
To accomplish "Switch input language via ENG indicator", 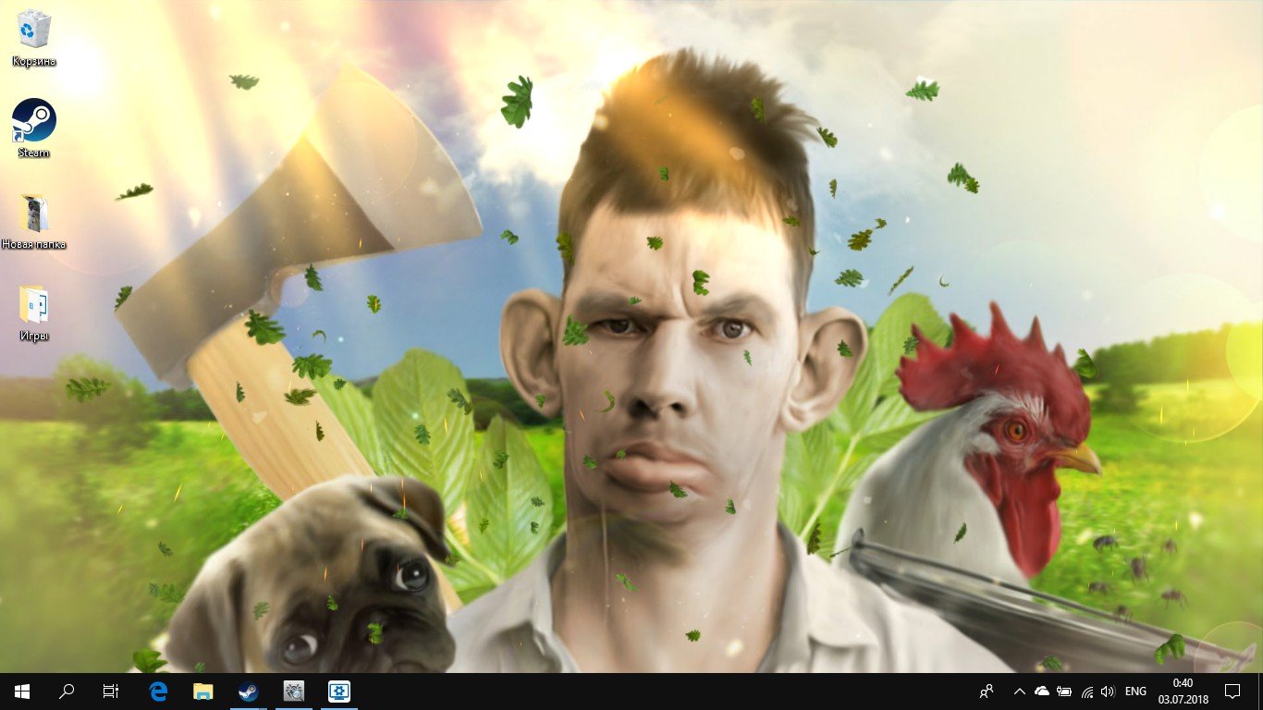I will point(1135,692).
